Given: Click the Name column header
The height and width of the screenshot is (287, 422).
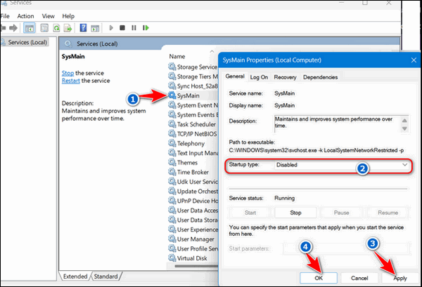Looking at the screenshot, I should coord(177,57).
